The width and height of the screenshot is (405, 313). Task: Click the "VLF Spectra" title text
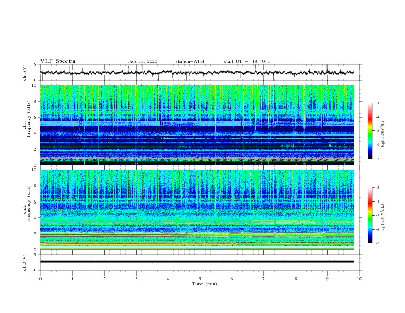click(58, 61)
